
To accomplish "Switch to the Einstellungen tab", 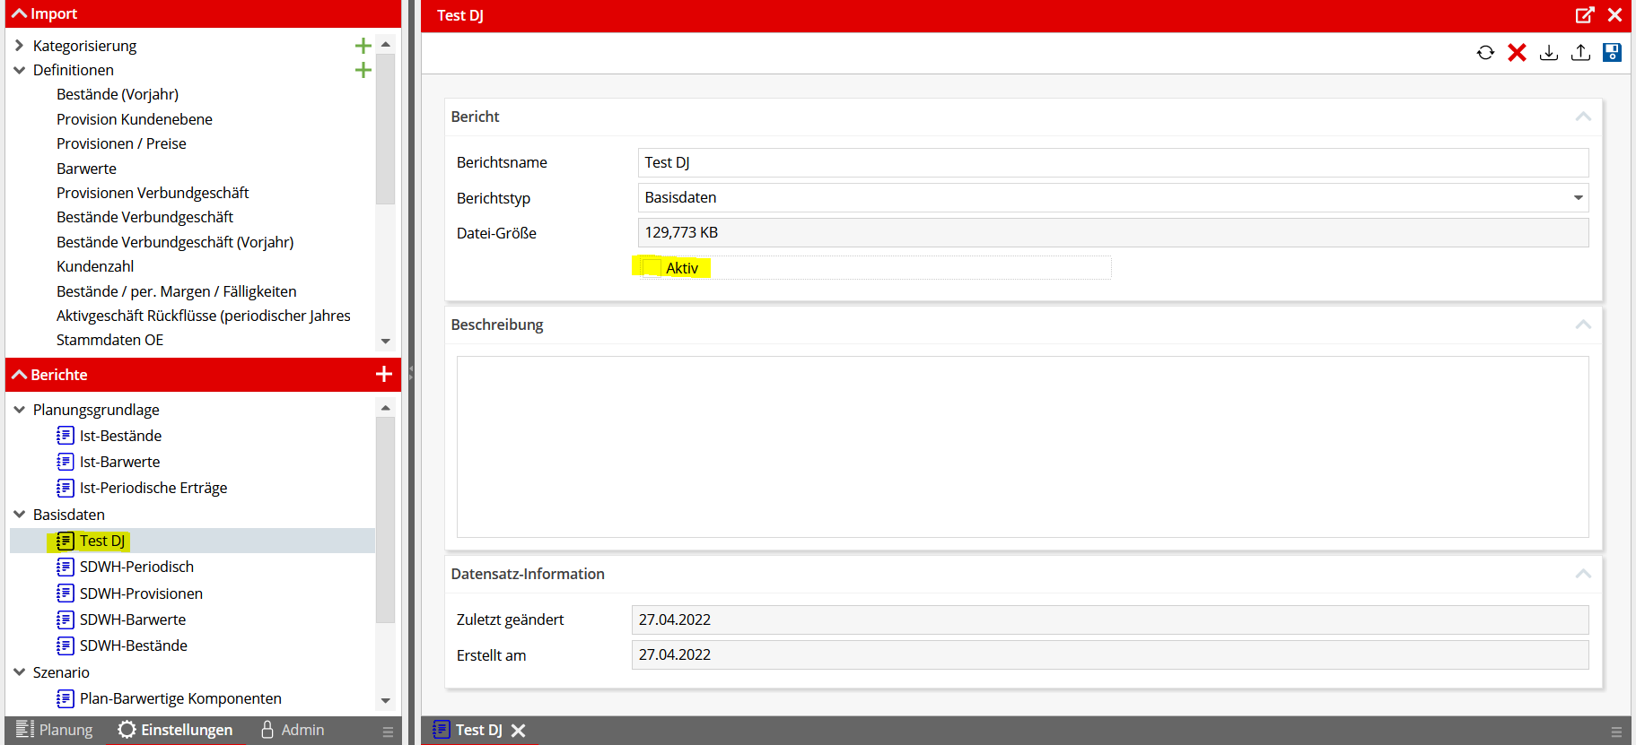I will click(x=175, y=730).
